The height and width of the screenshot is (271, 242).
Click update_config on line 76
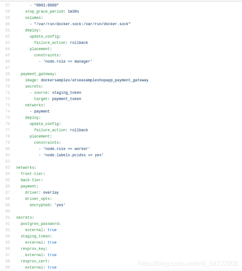point(44,124)
